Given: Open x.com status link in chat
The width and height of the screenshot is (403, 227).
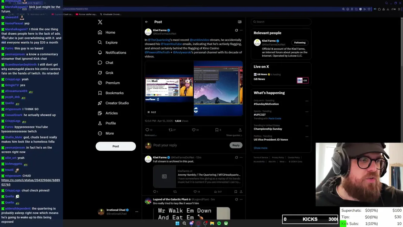Looking at the screenshot, I should point(31,182).
